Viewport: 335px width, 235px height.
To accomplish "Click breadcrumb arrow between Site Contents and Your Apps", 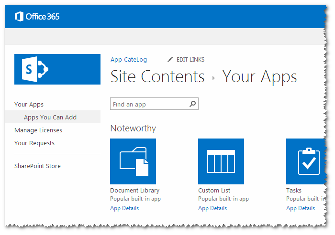I will point(213,78).
